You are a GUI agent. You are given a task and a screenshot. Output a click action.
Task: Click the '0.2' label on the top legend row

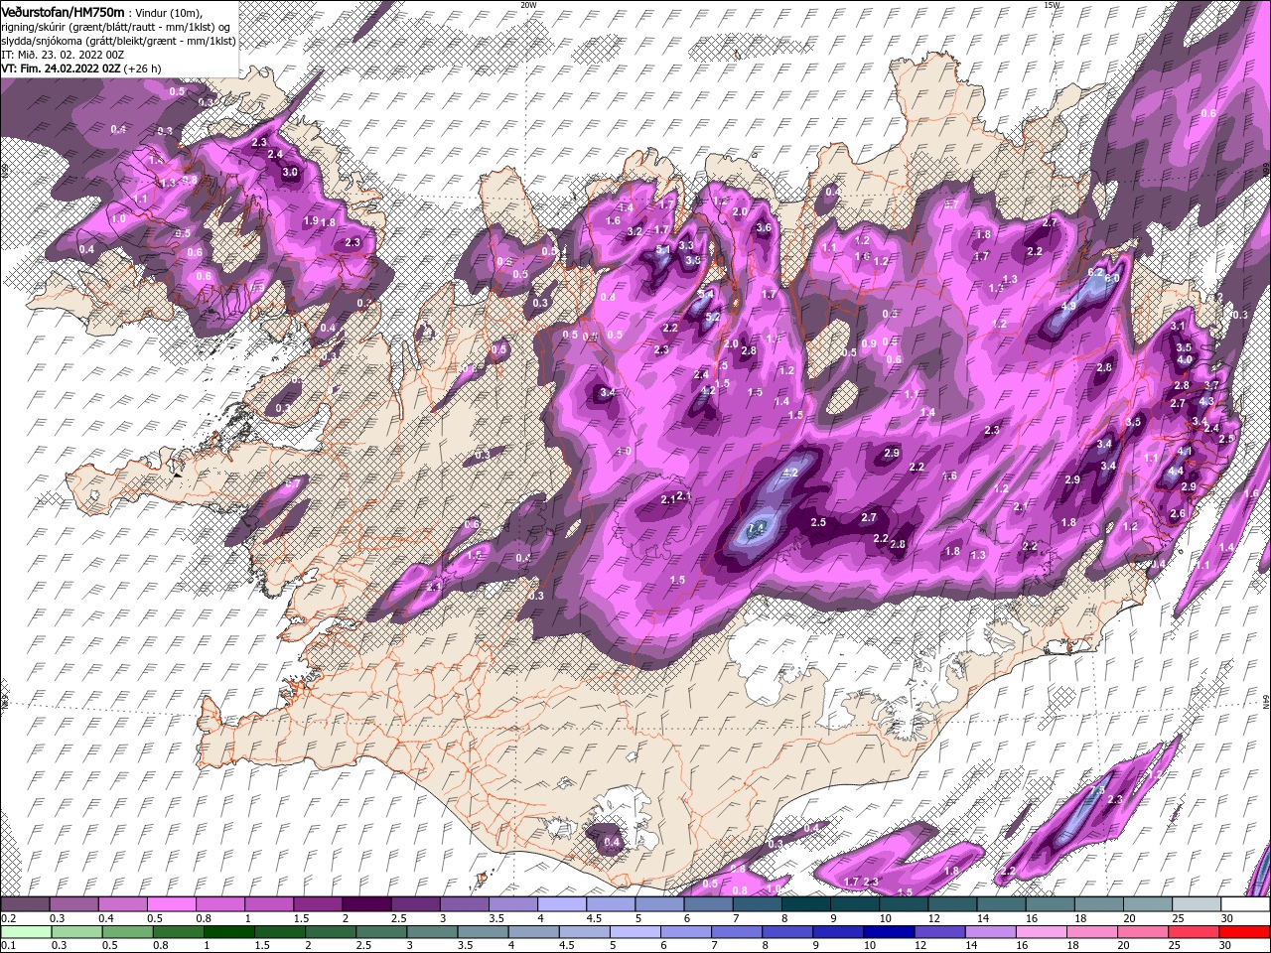pos(7,918)
